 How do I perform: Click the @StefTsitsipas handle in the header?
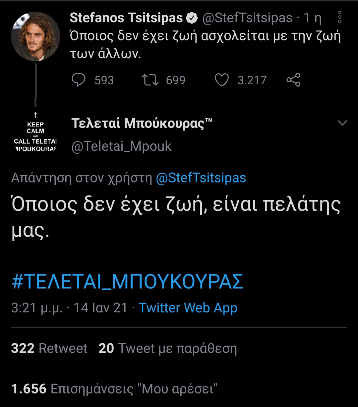pyautogui.click(x=247, y=18)
